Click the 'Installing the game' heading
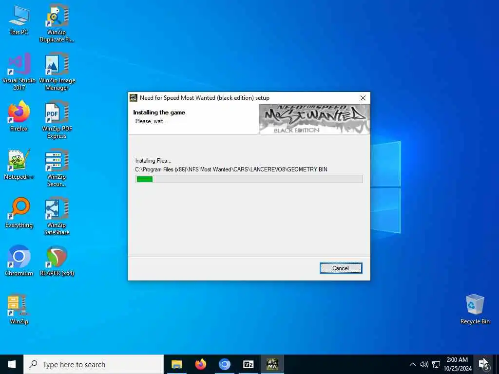Viewport: 499px width, 374px height. [x=159, y=112]
